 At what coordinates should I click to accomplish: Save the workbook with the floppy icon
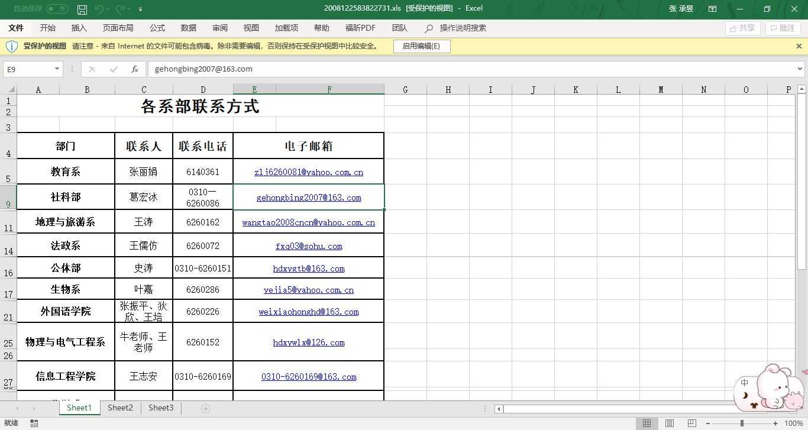[x=82, y=9]
